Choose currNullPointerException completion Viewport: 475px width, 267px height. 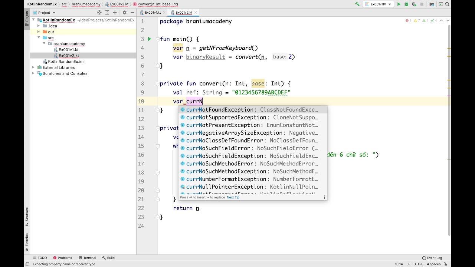253,187
